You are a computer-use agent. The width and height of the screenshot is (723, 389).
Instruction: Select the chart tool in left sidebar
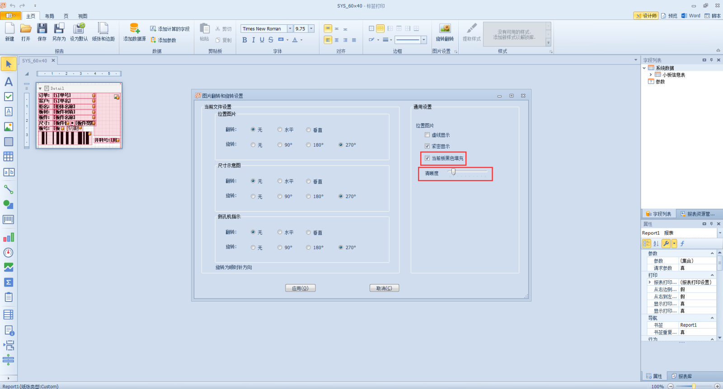pos(8,237)
